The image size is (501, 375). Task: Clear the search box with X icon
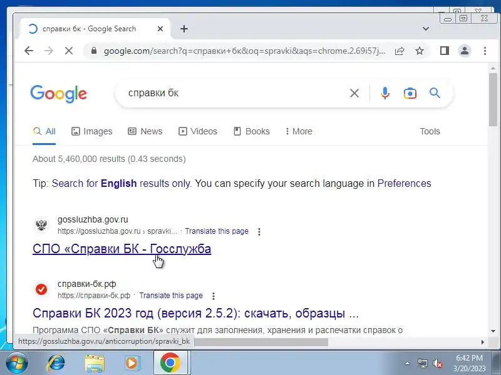[354, 93]
